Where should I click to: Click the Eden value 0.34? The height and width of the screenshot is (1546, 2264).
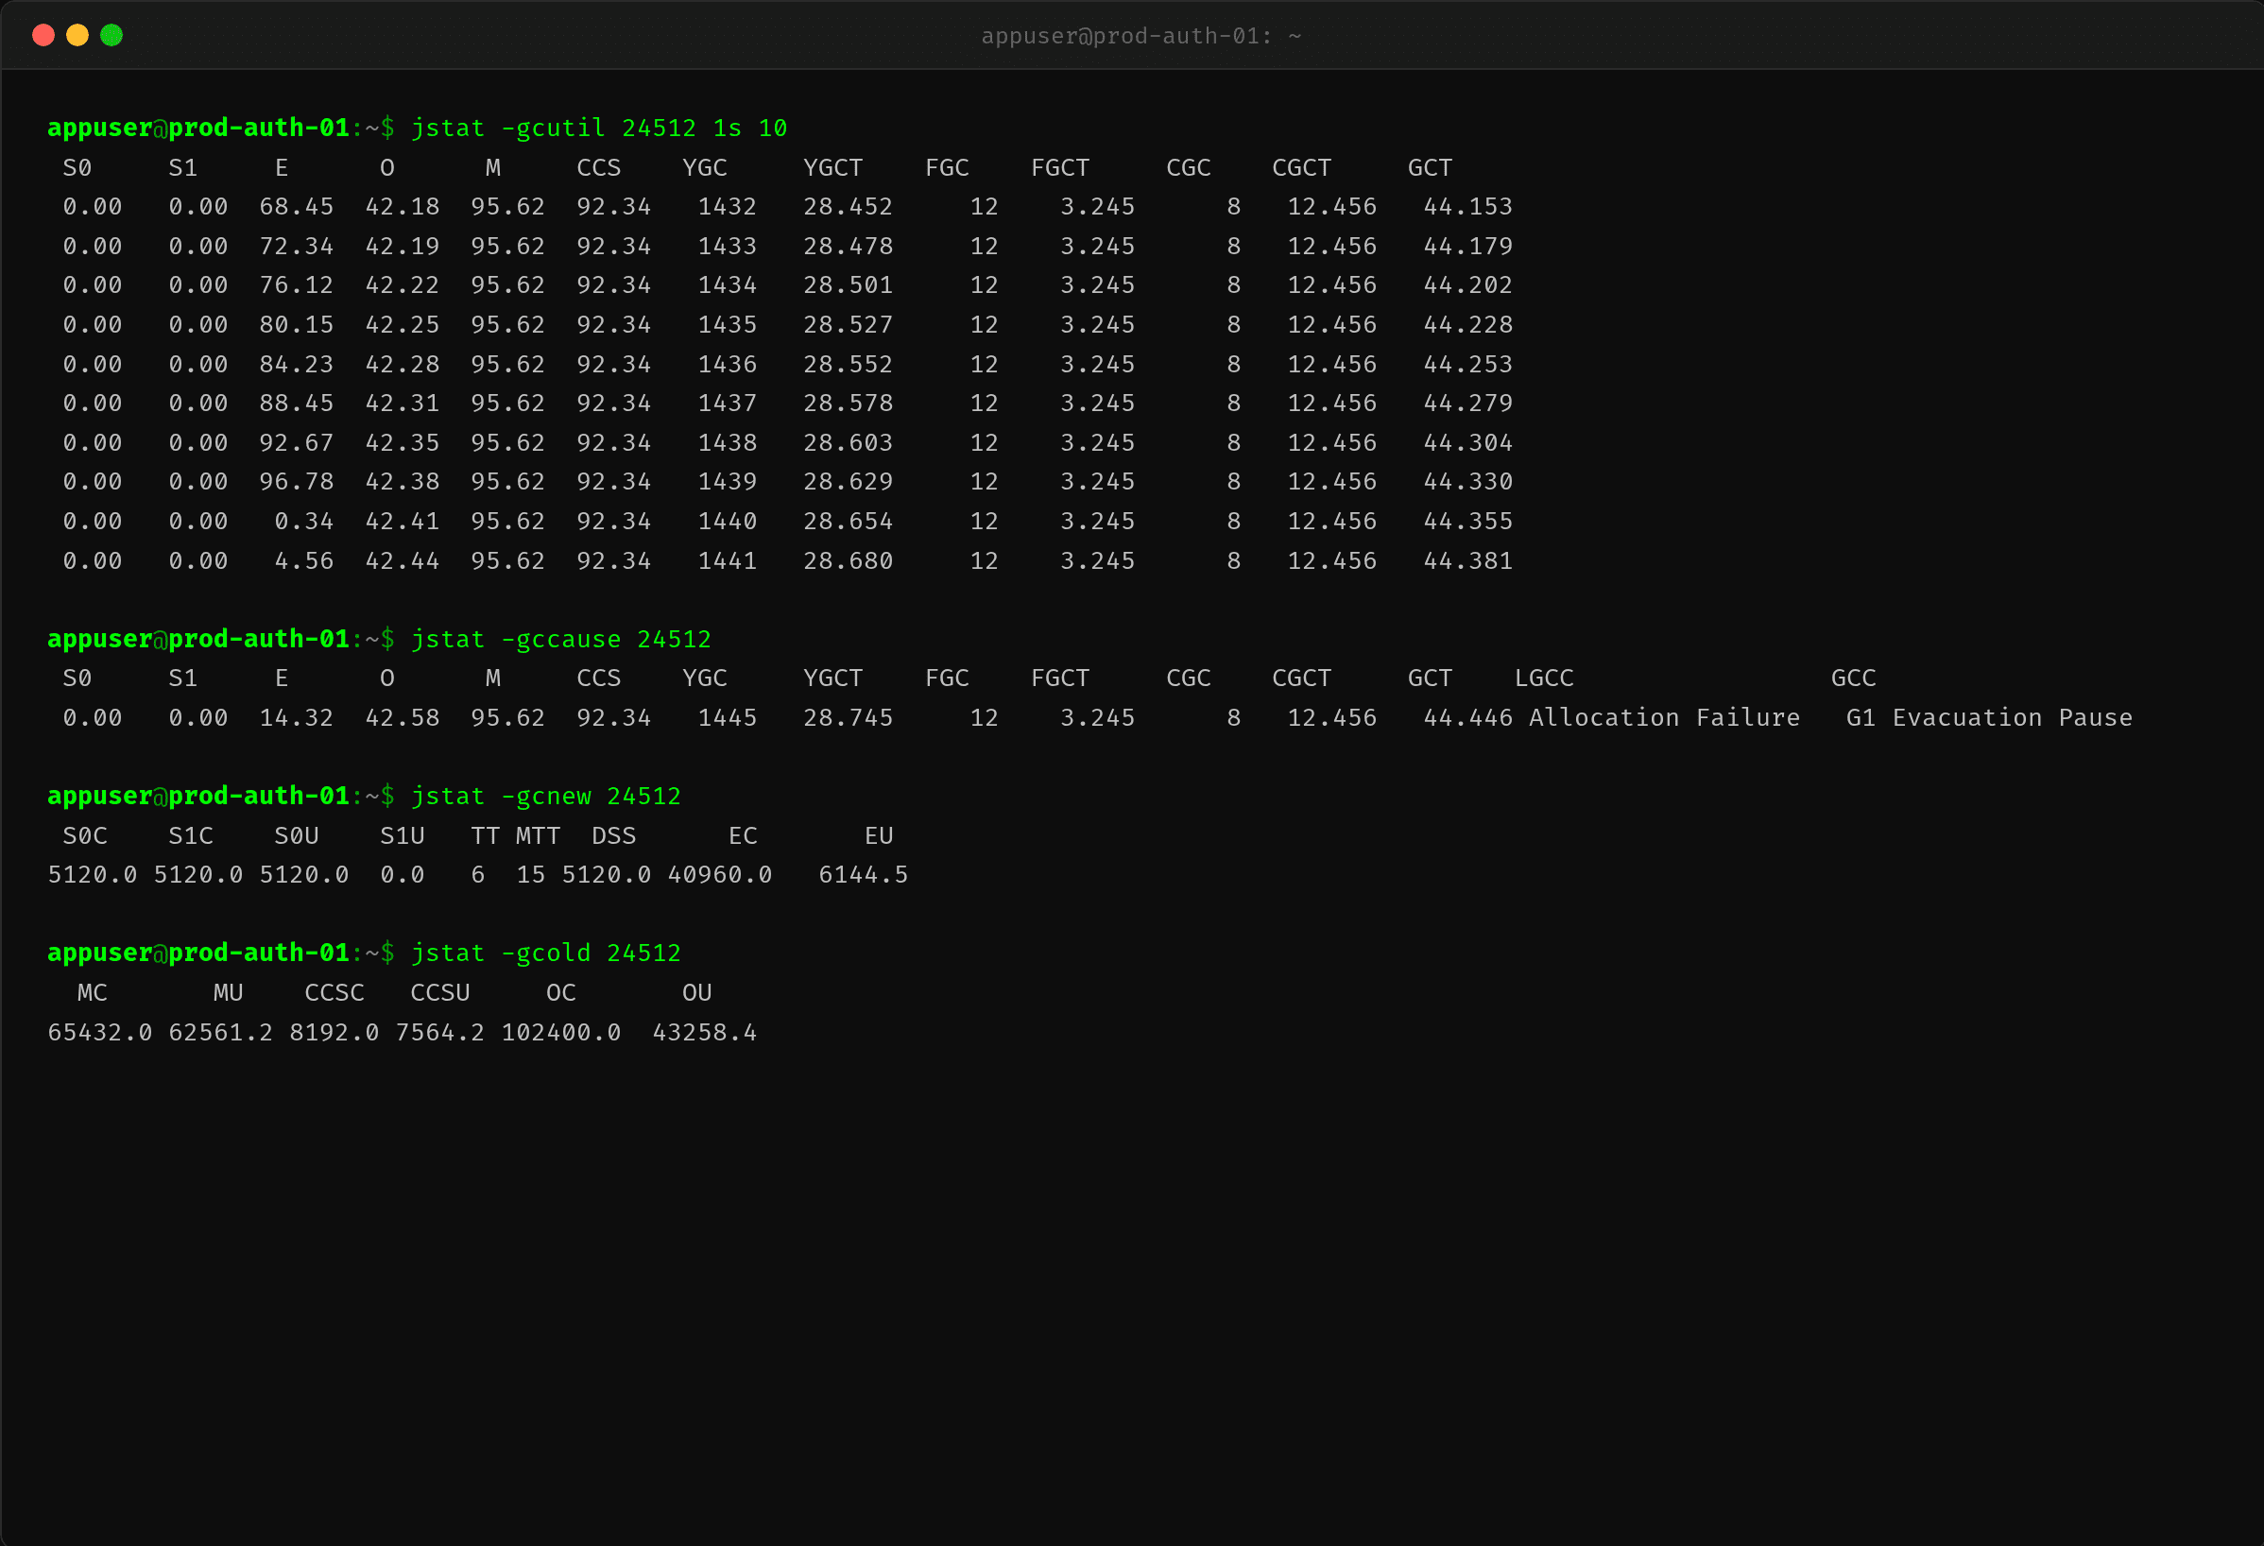pyautogui.click(x=304, y=522)
